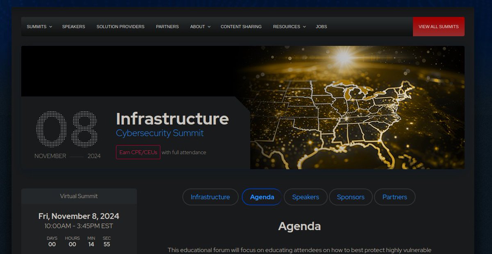Open the SPEAKERS navigation item

(74, 26)
